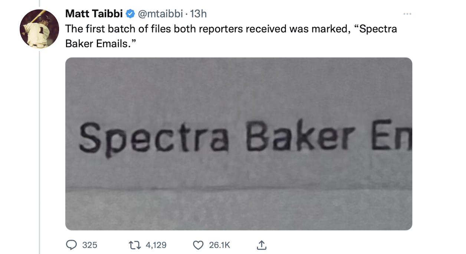This screenshot has height=254, width=466.
Task: Retweet using the retweet arrows icon
Action: [x=134, y=245]
